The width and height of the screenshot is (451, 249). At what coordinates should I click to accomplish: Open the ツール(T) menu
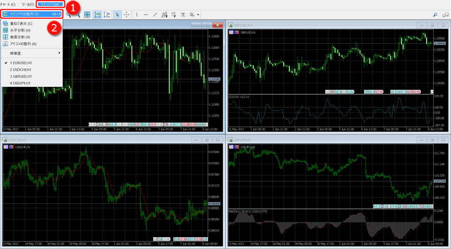pos(28,4)
